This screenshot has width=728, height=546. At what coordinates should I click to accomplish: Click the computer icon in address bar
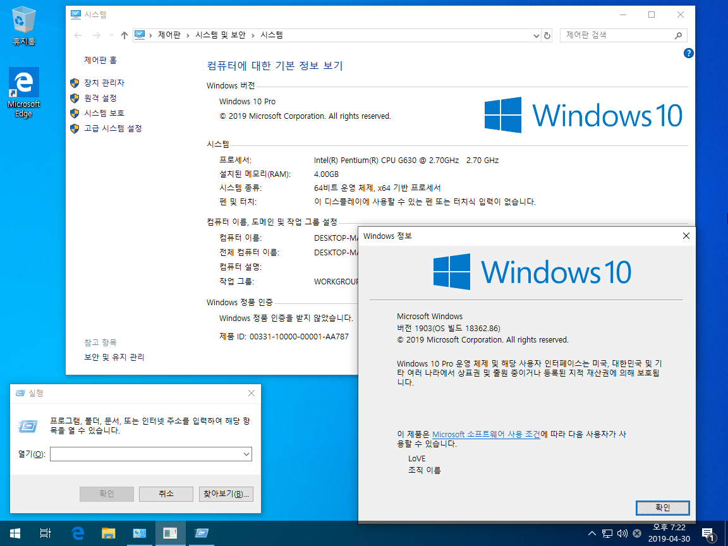click(140, 35)
